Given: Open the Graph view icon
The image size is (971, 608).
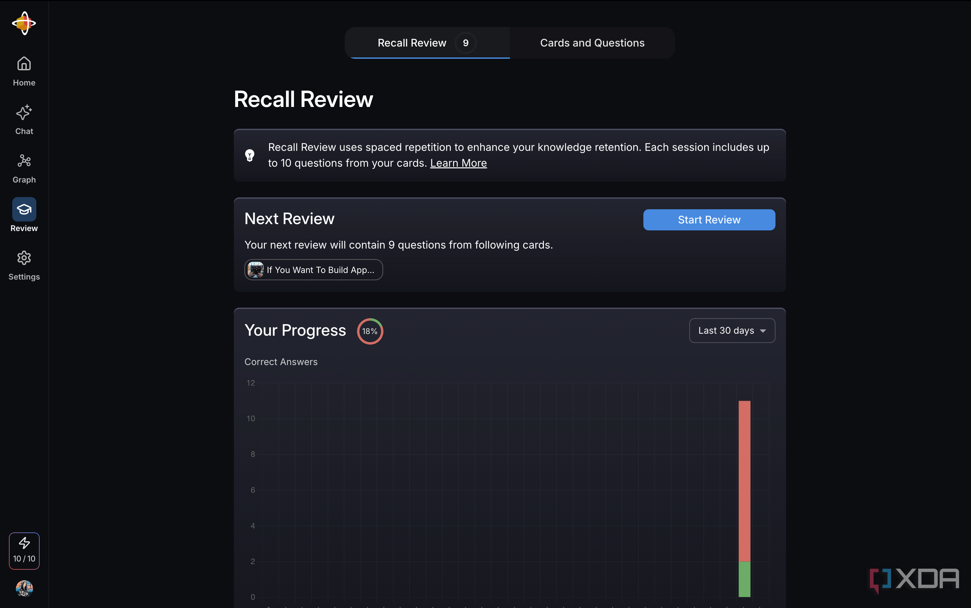Looking at the screenshot, I should click(24, 161).
